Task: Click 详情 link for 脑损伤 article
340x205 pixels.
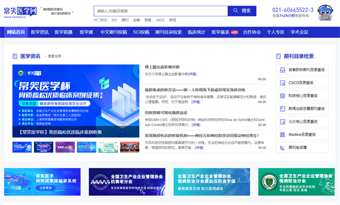Action: 199,148
